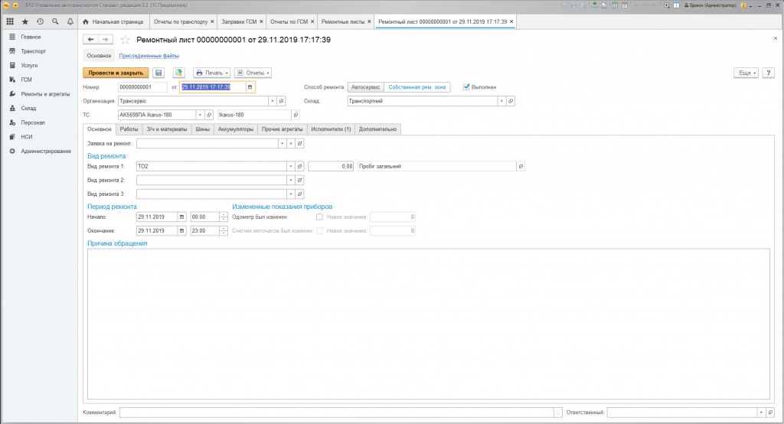Save document with the diskette icon
Image resolution: width=784 pixels, height=424 pixels.
(x=158, y=73)
